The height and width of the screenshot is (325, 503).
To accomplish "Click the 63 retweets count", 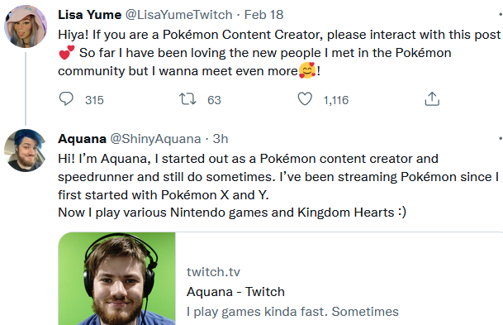I will (214, 100).
